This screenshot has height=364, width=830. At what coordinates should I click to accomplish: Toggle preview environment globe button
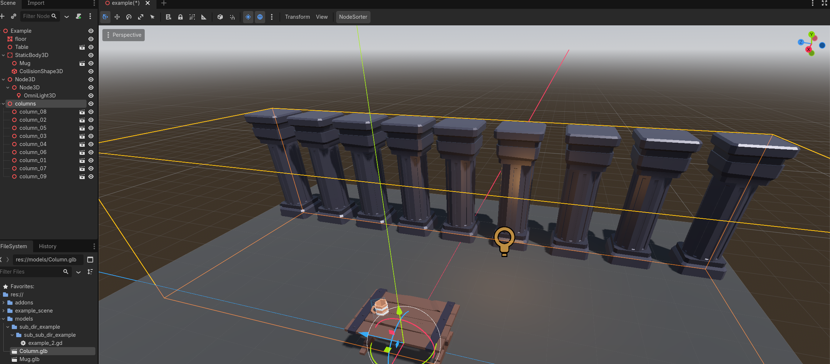pyautogui.click(x=260, y=17)
